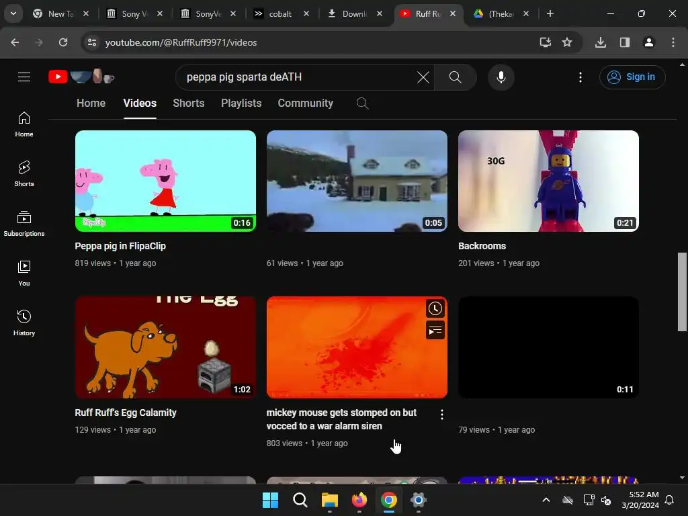Open a new browser tab with plus

click(550, 13)
